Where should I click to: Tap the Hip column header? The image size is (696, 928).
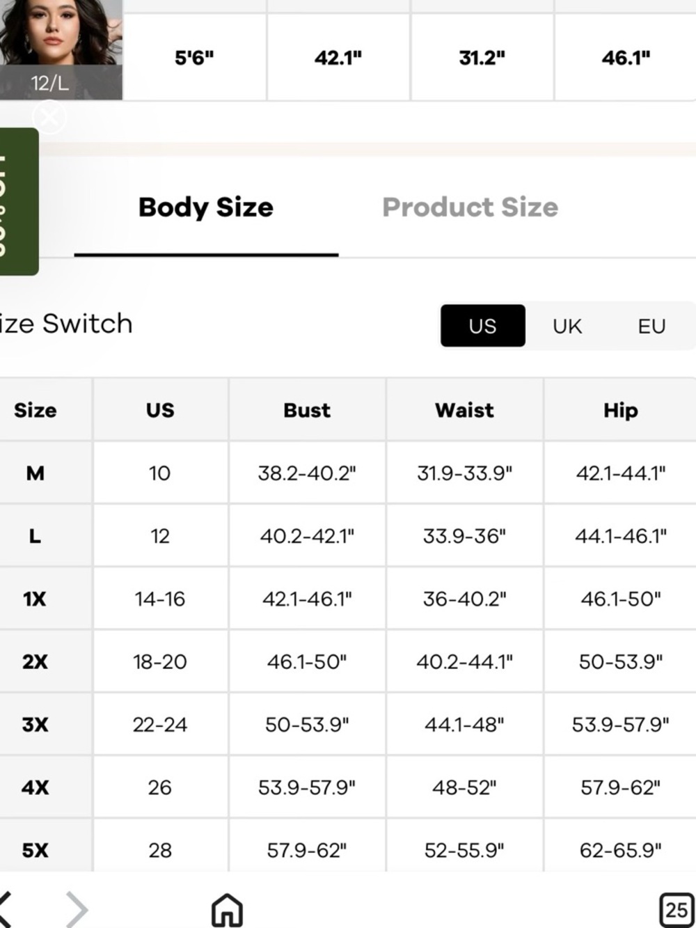[x=620, y=410]
